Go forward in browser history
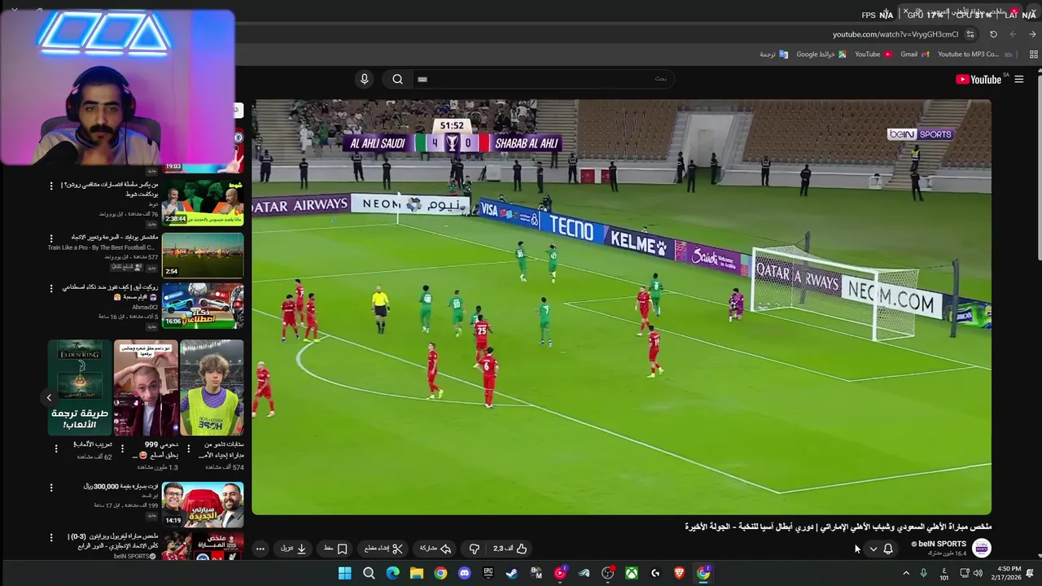Image resolution: width=1042 pixels, height=586 pixels. (x=1013, y=34)
